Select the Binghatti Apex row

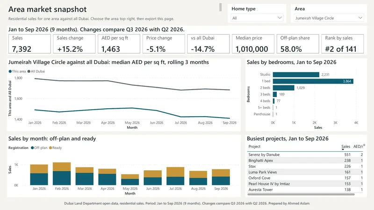(x=305, y=161)
